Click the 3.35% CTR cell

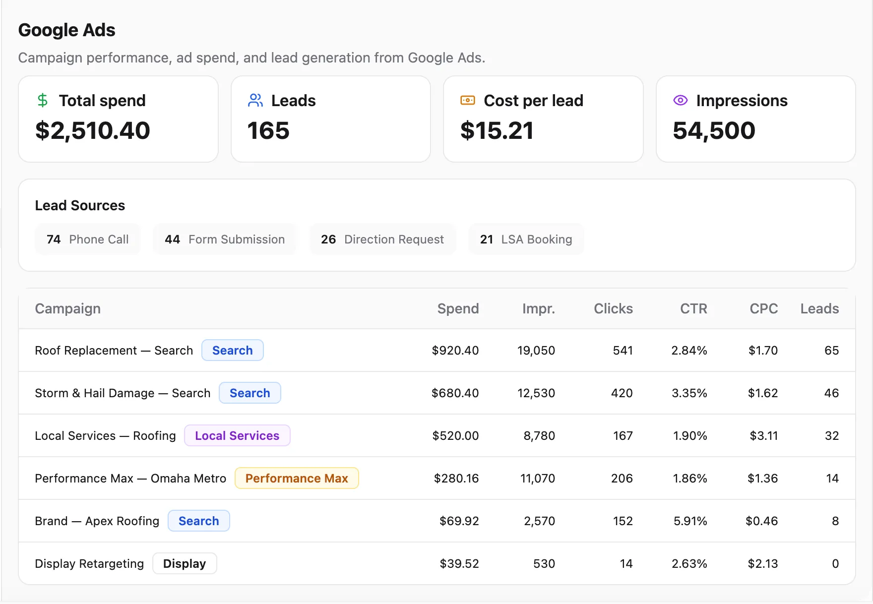click(689, 393)
